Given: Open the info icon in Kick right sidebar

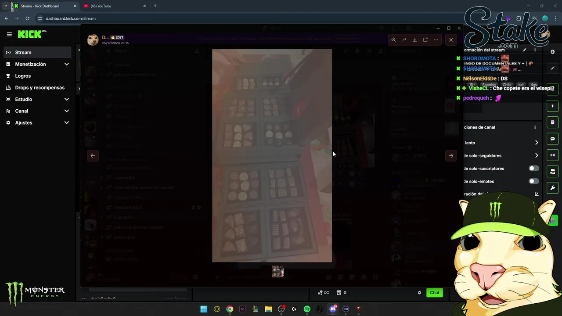Looking at the screenshot, I should (x=553, y=52).
